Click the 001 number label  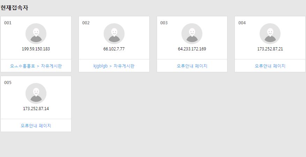pyautogui.click(x=8, y=23)
